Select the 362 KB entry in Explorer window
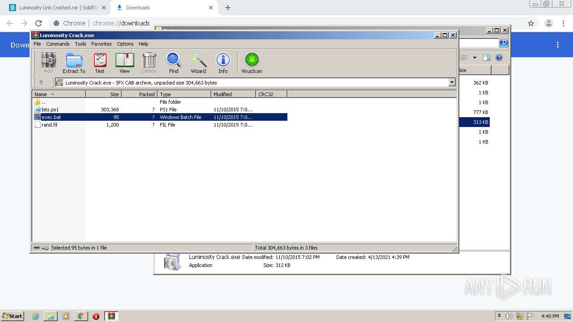 [x=480, y=83]
